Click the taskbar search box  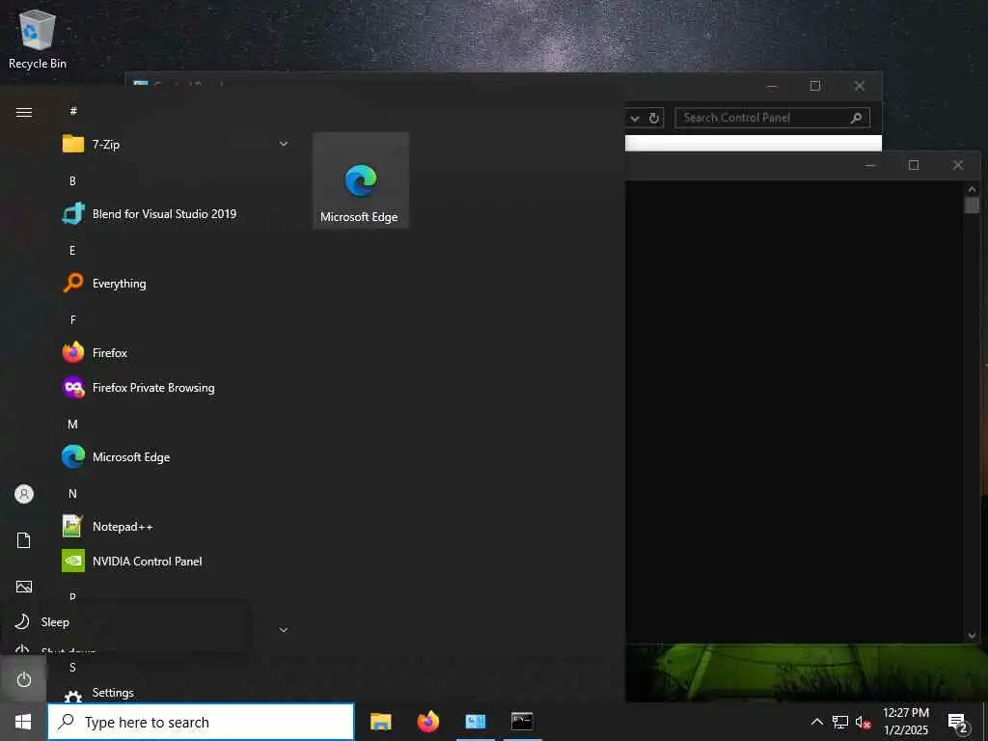(x=201, y=722)
